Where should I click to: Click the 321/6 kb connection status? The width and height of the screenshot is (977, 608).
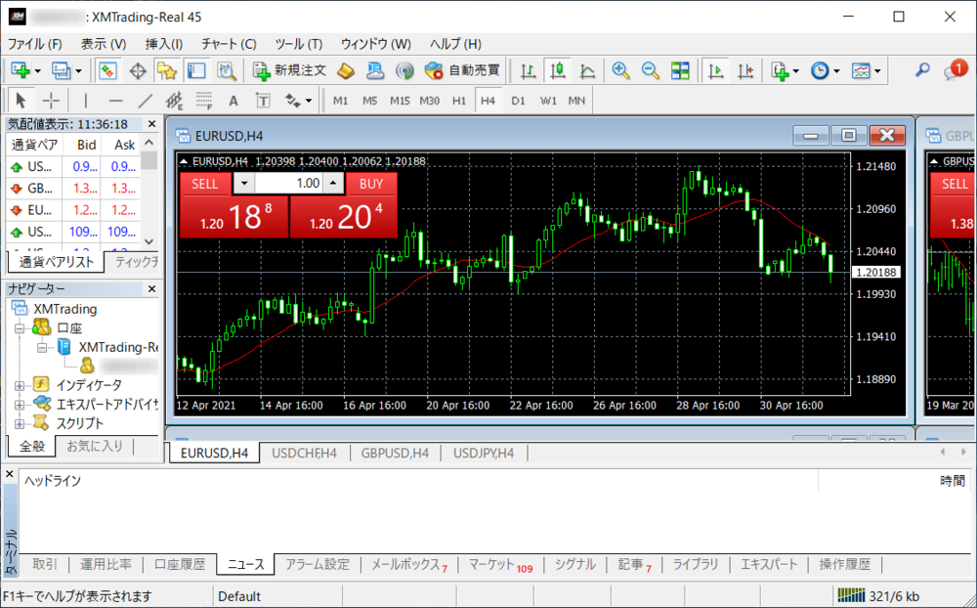tap(879, 596)
